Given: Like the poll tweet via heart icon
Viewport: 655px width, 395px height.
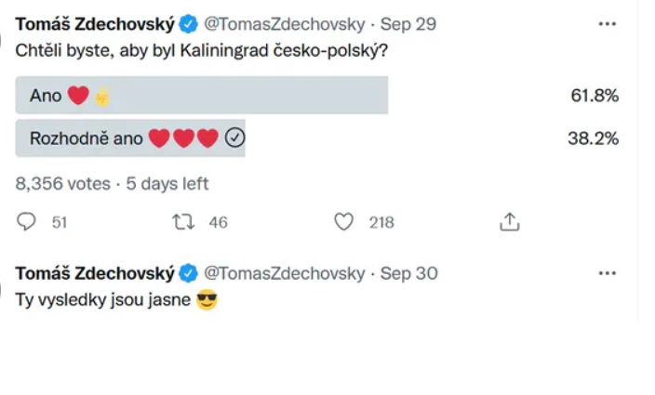Looking at the screenshot, I should pos(344,222).
